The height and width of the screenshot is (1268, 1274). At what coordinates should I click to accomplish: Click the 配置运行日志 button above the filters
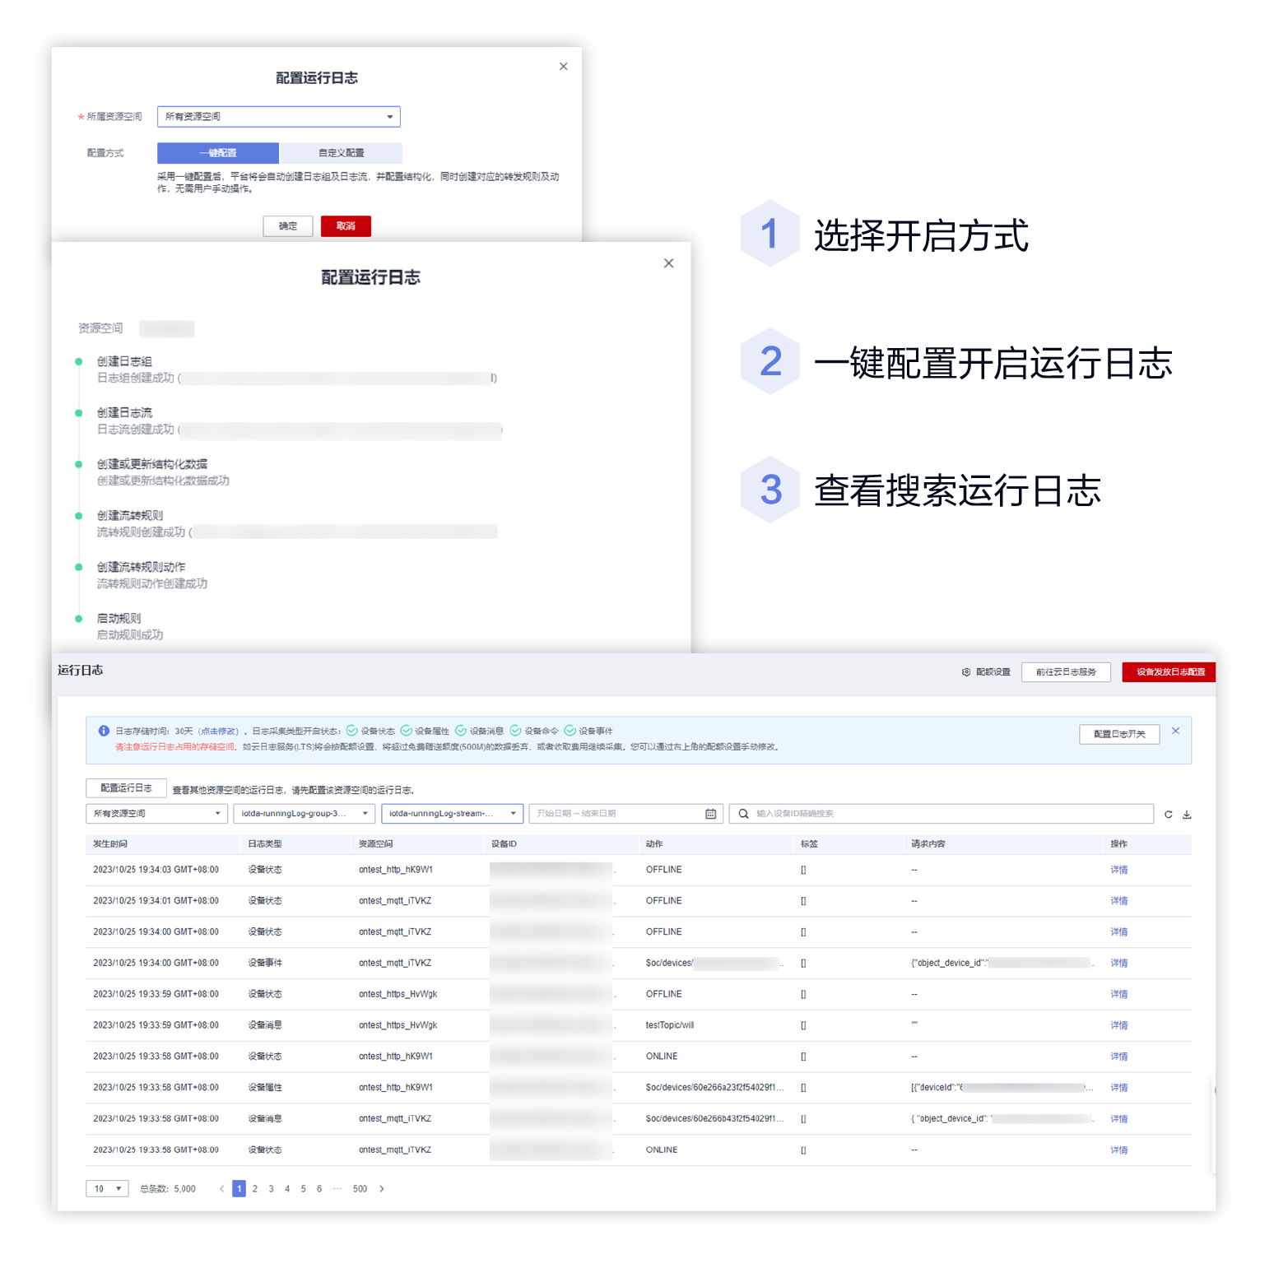pyautogui.click(x=126, y=788)
